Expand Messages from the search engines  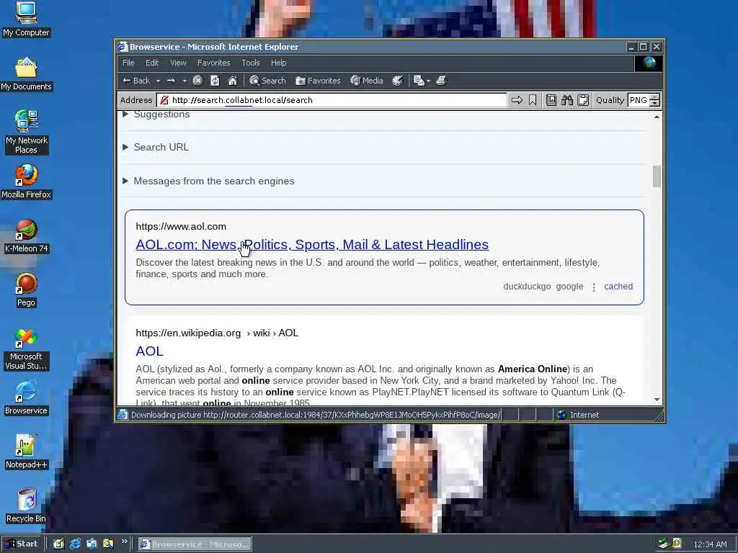coord(208,181)
